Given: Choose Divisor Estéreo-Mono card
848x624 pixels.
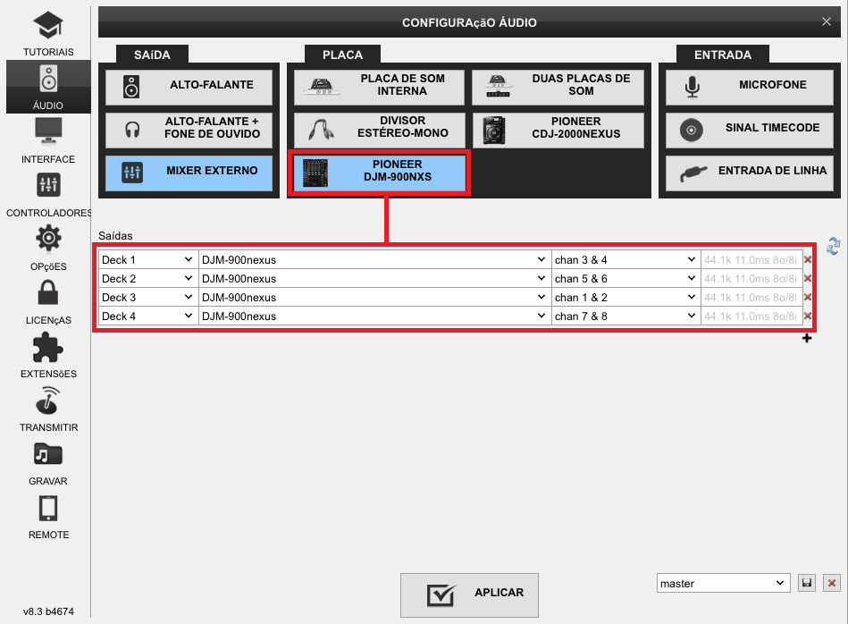Looking at the screenshot, I should pos(379,130).
